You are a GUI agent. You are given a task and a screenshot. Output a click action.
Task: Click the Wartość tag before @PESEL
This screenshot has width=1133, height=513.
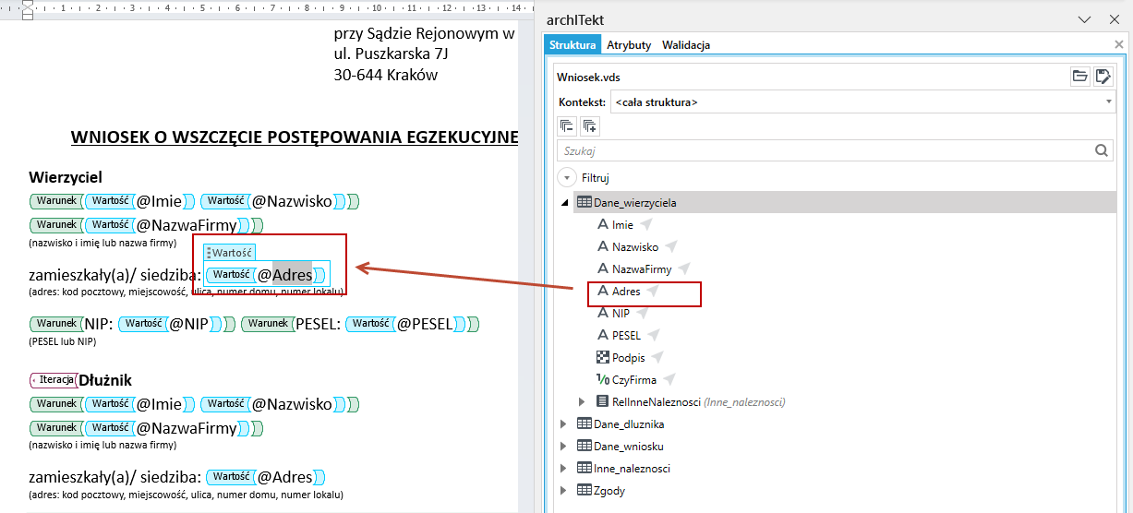click(x=370, y=324)
